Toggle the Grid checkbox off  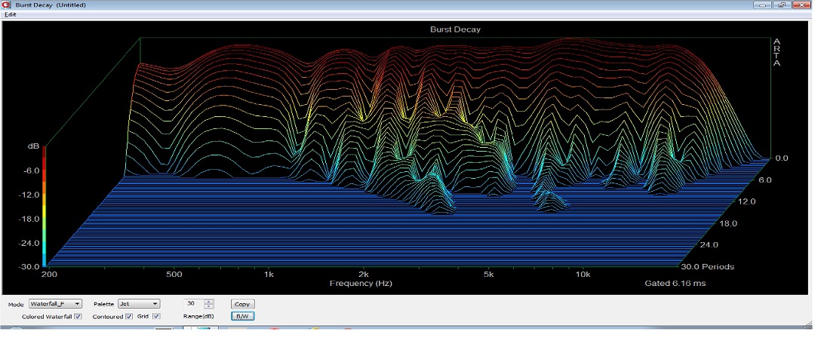click(156, 316)
